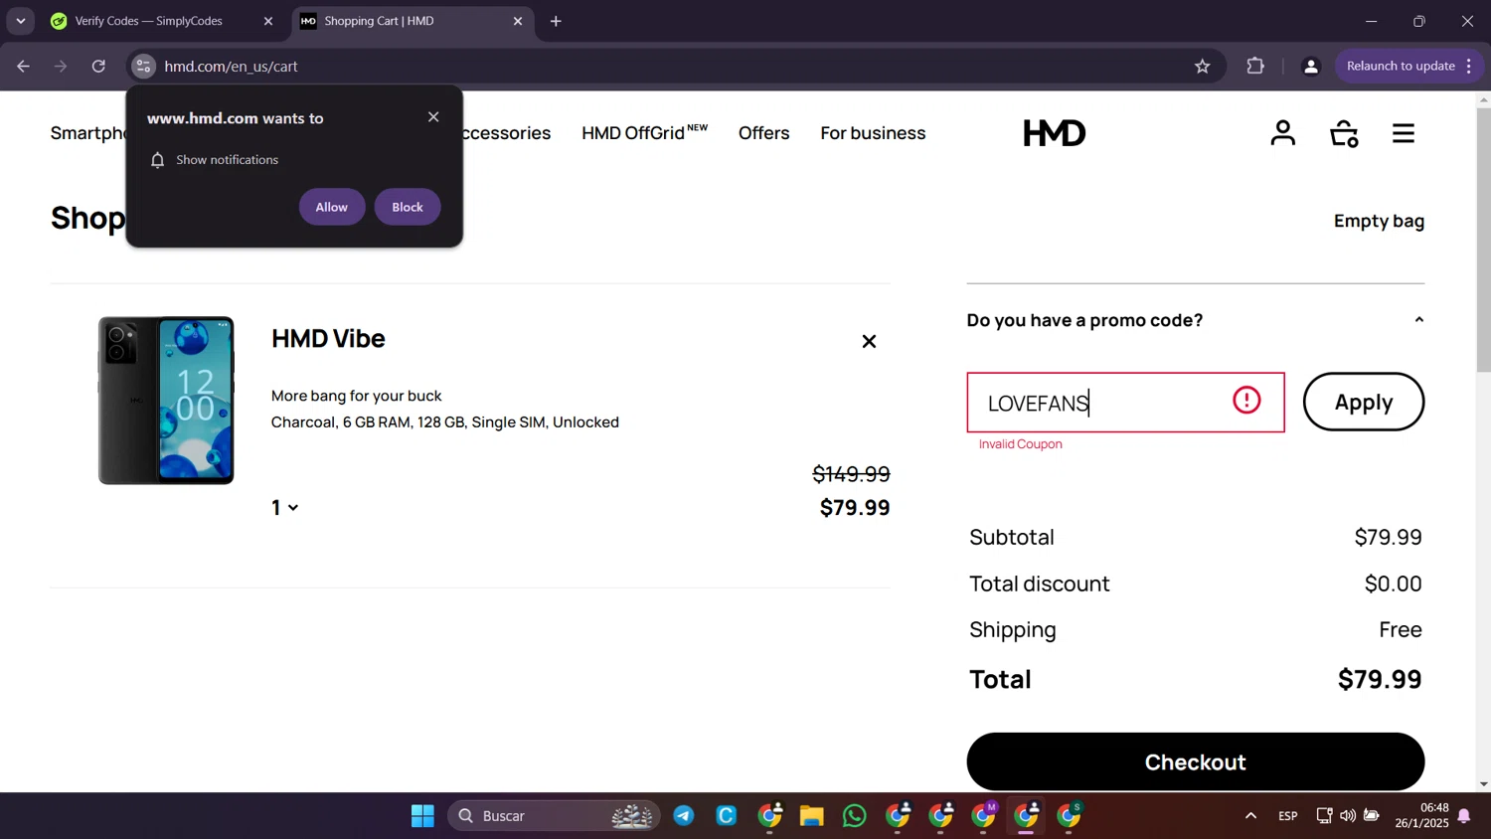Block notifications from www.hmd.com
The width and height of the screenshot is (1491, 839).
408,207
